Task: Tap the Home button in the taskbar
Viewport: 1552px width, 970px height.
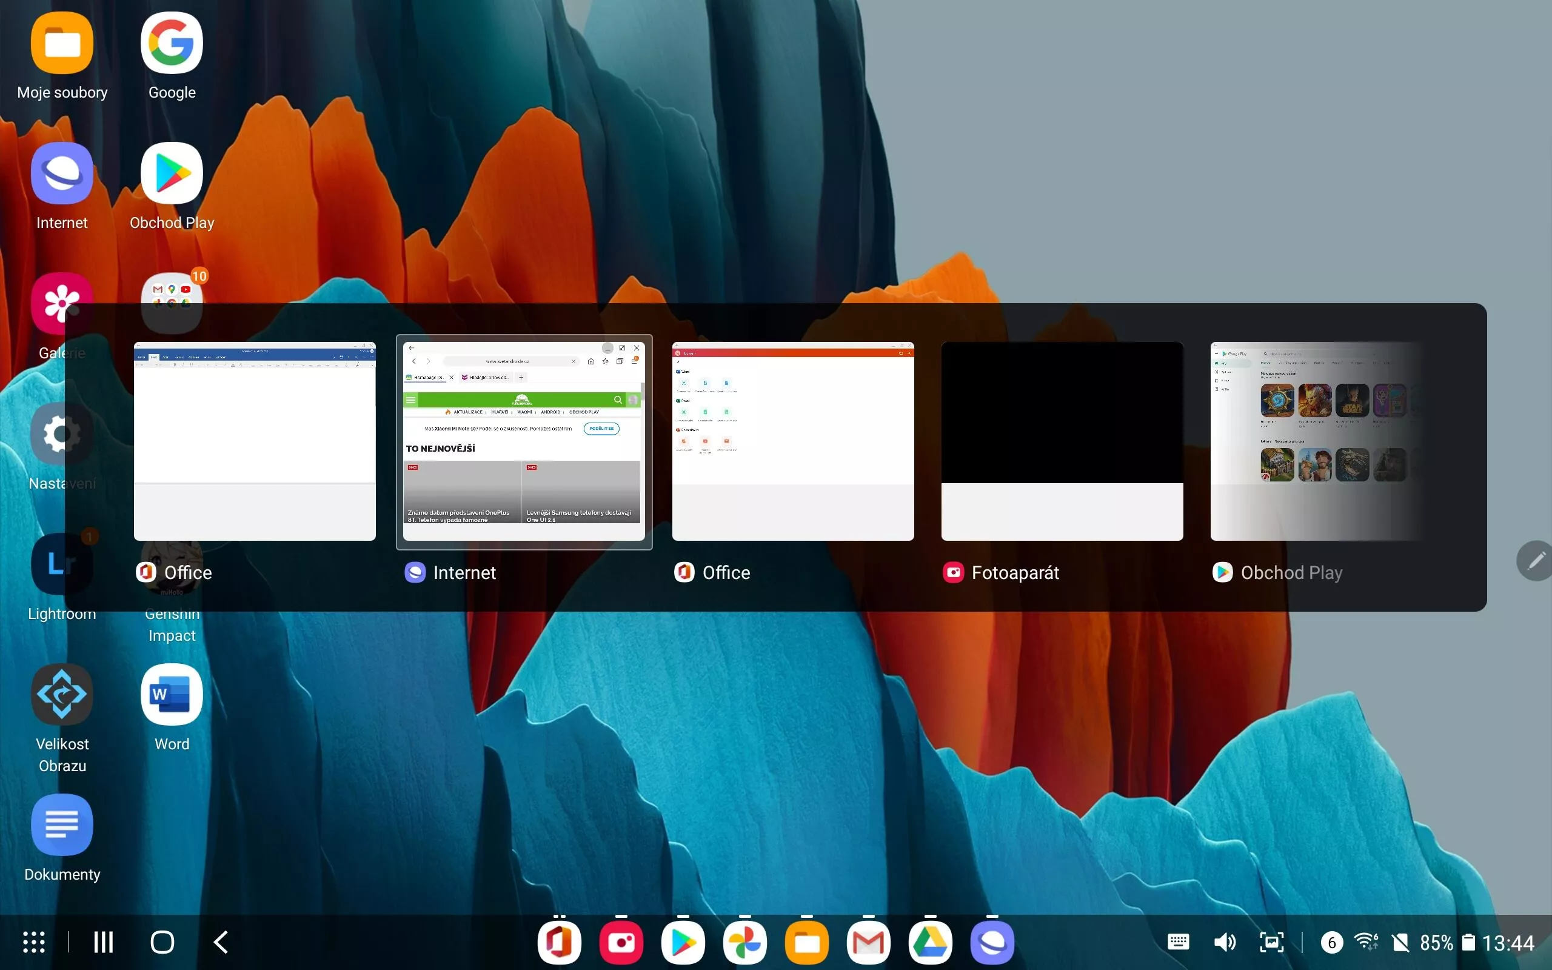Action: coord(162,942)
